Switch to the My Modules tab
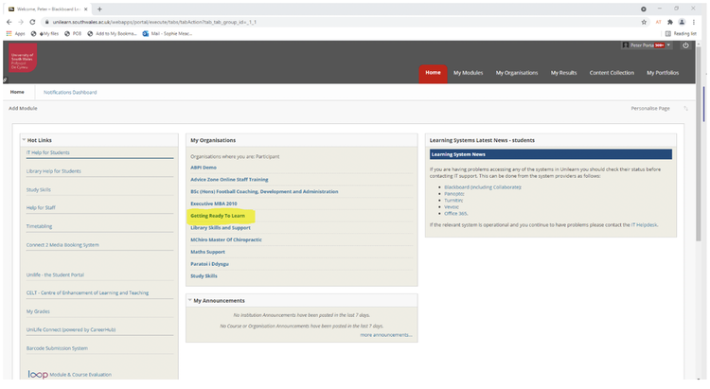This screenshot has height=389, width=710. [468, 73]
